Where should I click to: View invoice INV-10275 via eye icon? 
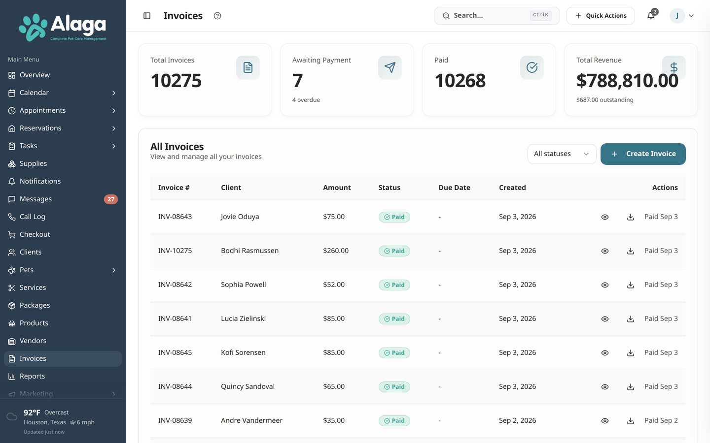(x=605, y=251)
